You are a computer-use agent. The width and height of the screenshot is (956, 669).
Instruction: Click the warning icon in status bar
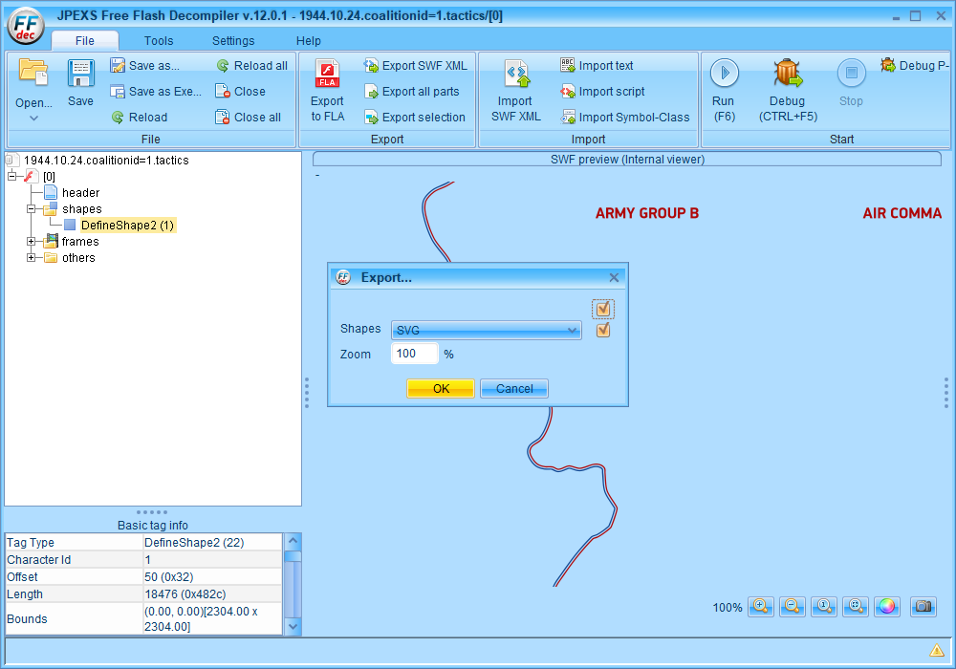click(937, 651)
